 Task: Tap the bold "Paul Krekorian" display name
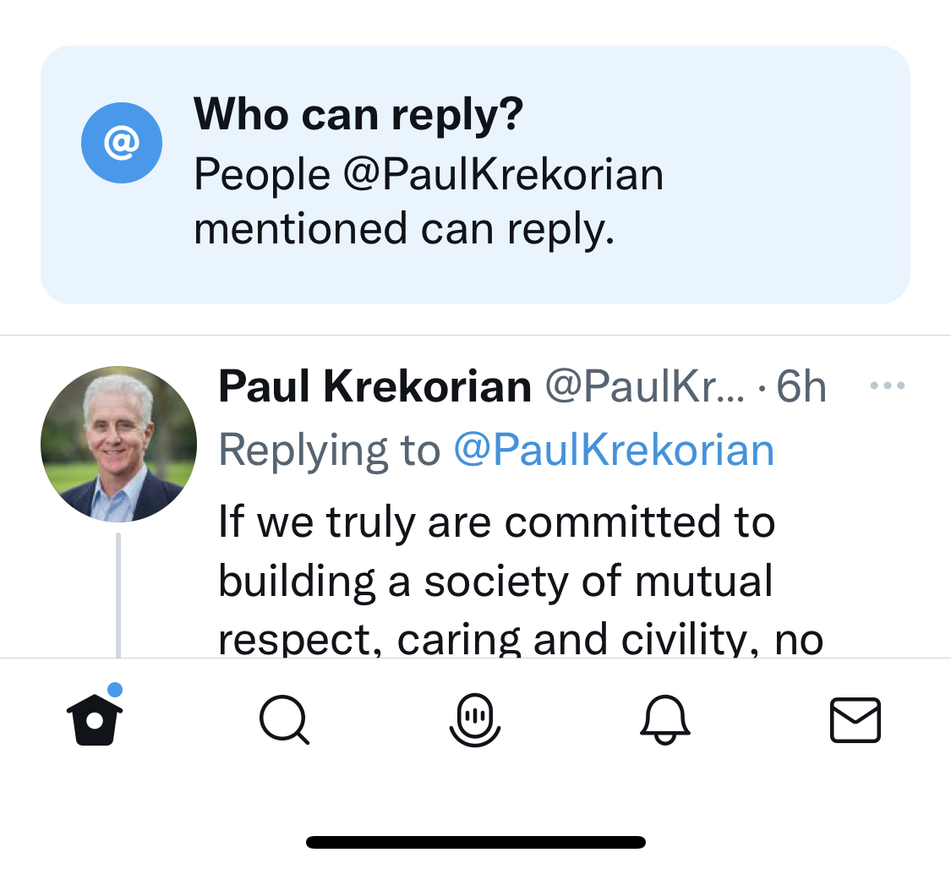(374, 387)
